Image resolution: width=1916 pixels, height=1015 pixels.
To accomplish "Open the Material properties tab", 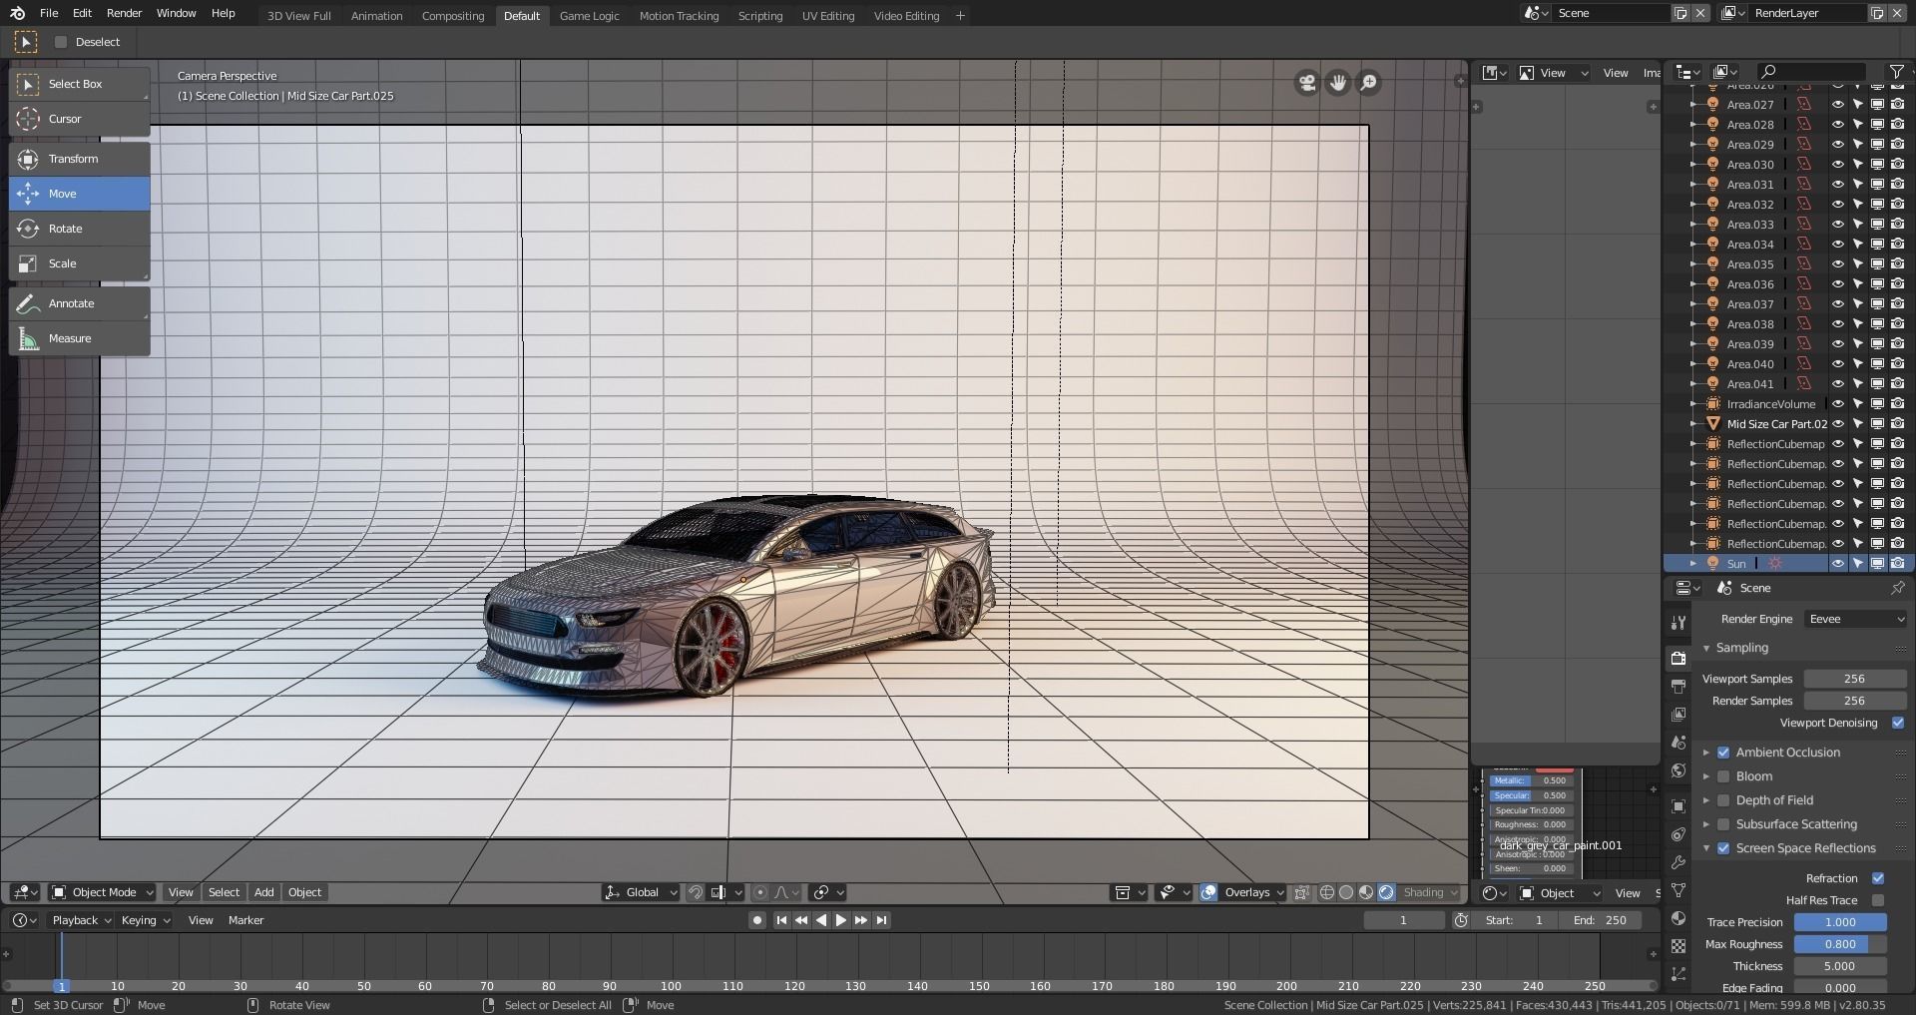I will (1678, 918).
